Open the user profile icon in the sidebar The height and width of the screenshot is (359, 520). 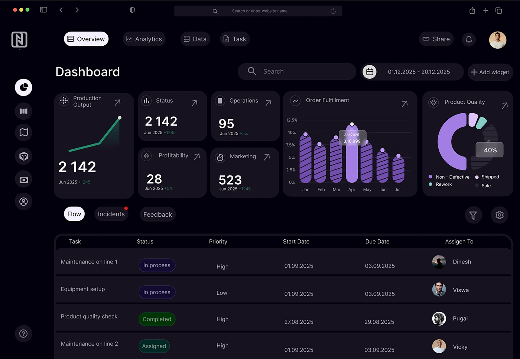[23, 201]
